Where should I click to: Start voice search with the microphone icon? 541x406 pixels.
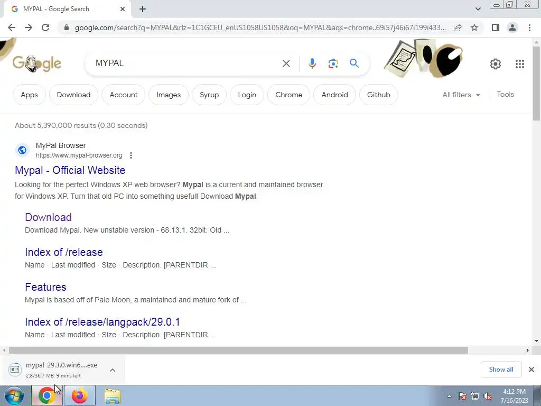[312, 63]
